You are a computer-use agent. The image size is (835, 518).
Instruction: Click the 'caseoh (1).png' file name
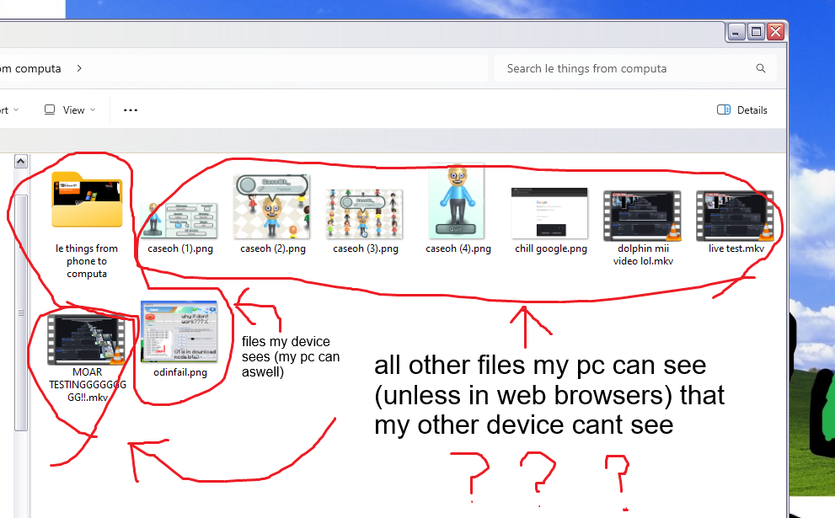[x=180, y=248]
